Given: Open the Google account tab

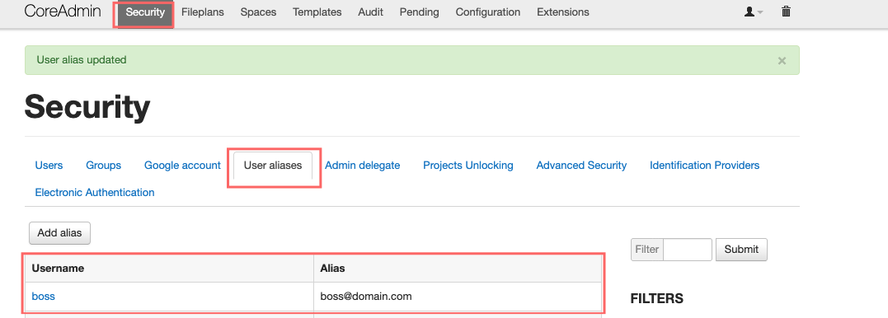Looking at the screenshot, I should 182,166.
